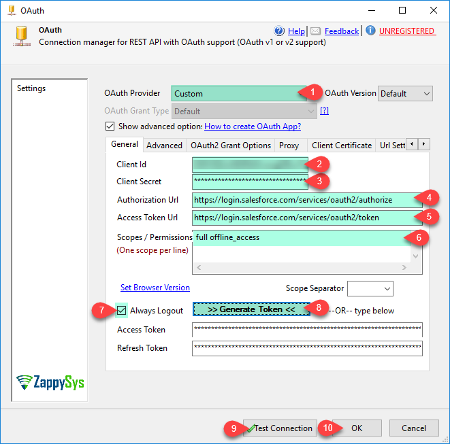
Task: Click the Access Token Url field
Action: 307,218
